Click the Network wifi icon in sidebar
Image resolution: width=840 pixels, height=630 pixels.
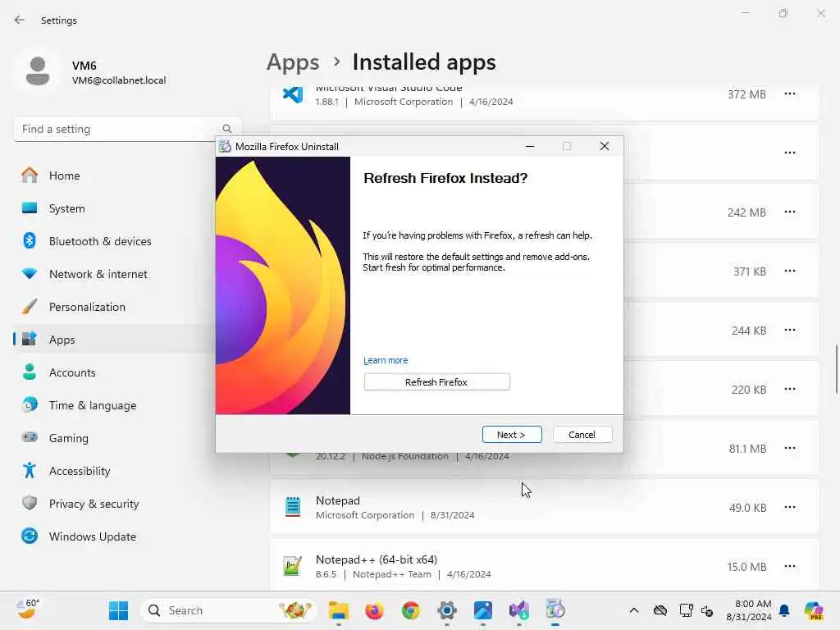click(30, 274)
